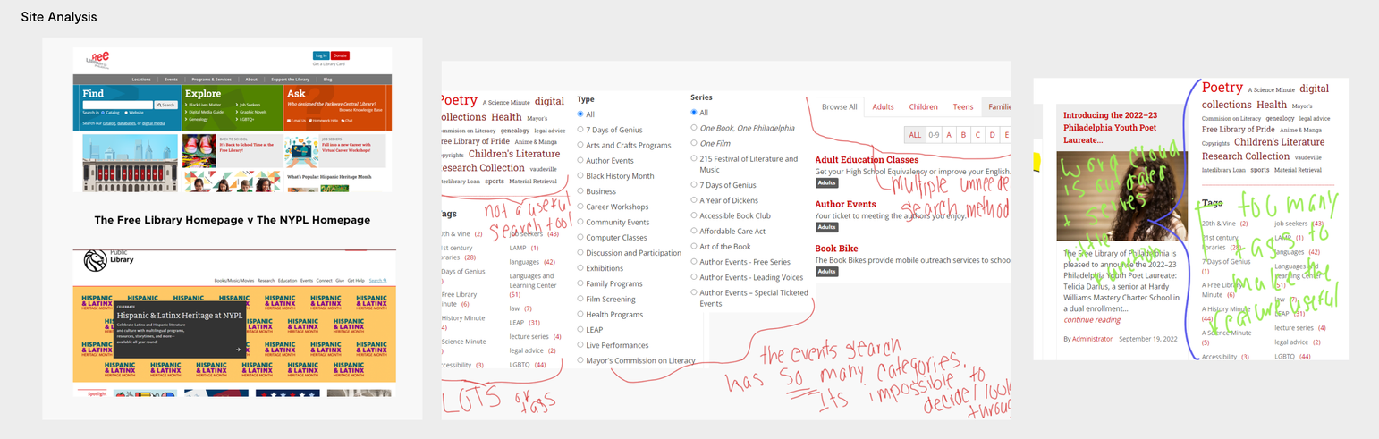
Task: Open the 'Book Bike' program heading
Action: (x=837, y=249)
